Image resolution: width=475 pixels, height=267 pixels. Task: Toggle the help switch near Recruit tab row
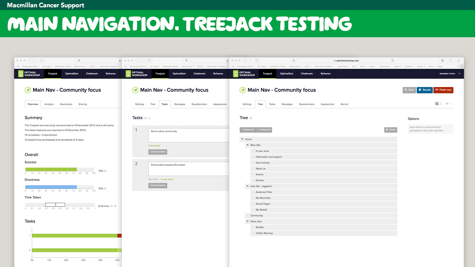[x=438, y=104]
